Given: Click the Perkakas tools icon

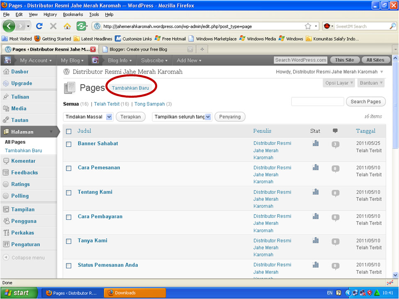Looking at the screenshot, I should coord(6,233).
